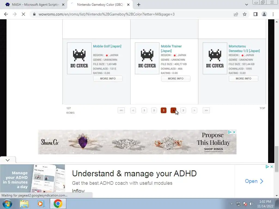This screenshot has width=279, height=209.
Task: Click the Chrome taskbar icon
Action: point(58,204)
